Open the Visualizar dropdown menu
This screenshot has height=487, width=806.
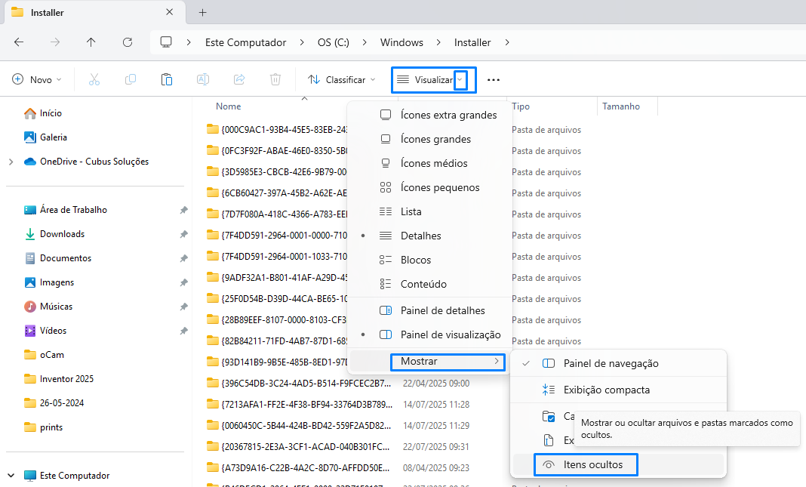click(432, 79)
